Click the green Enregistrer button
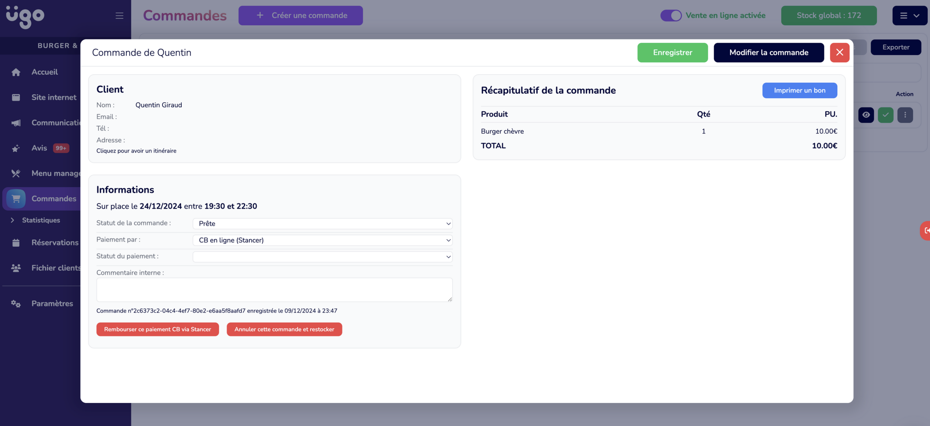Viewport: 930px width, 426px height. coord(672,53)
